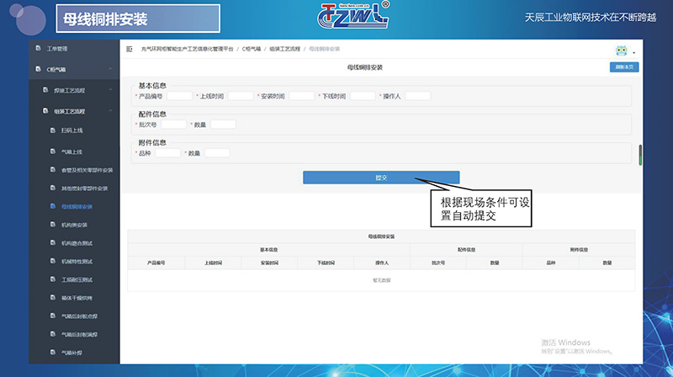Click the 品种 table column header
673x377 pixels.
(x=551, y=263)
